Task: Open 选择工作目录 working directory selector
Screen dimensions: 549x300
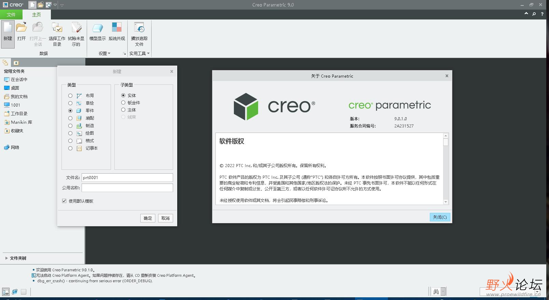Action: pyautogui.click(x=57, y=34)
